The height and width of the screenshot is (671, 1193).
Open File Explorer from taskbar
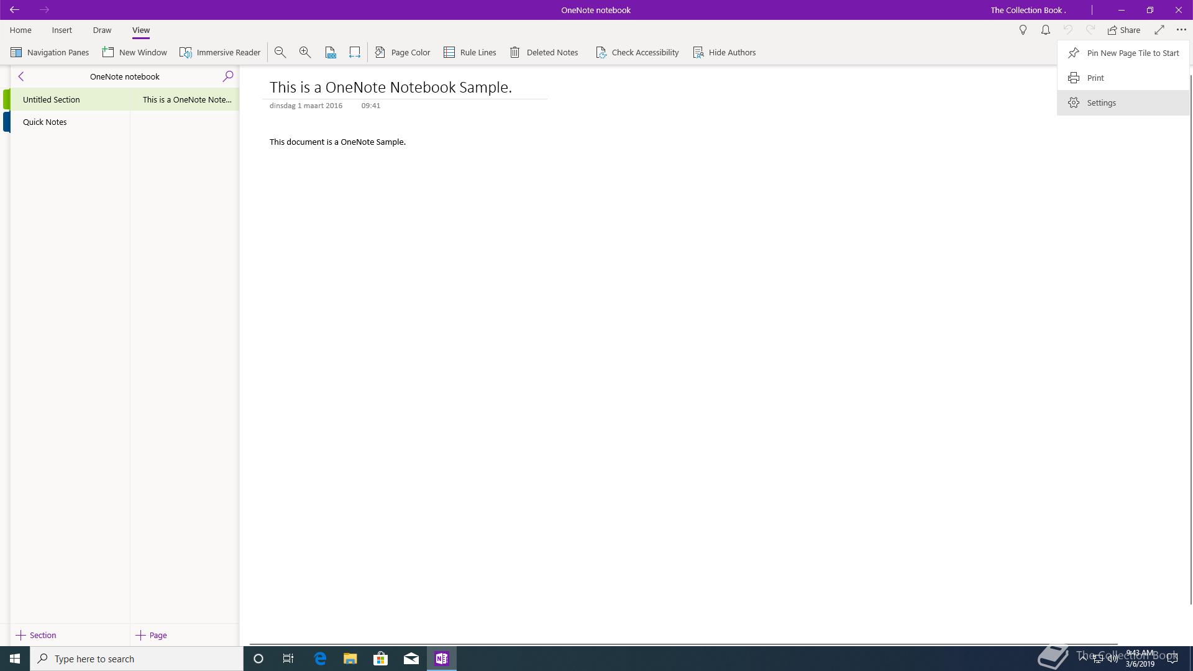tap(350, 659)
